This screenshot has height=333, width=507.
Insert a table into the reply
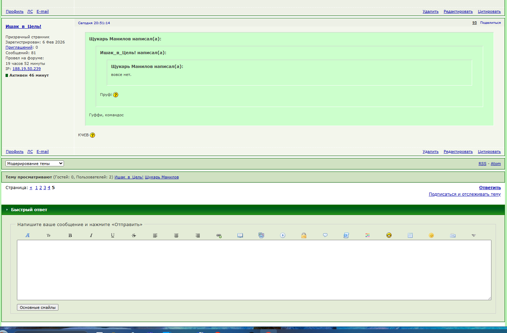[410, 235]
